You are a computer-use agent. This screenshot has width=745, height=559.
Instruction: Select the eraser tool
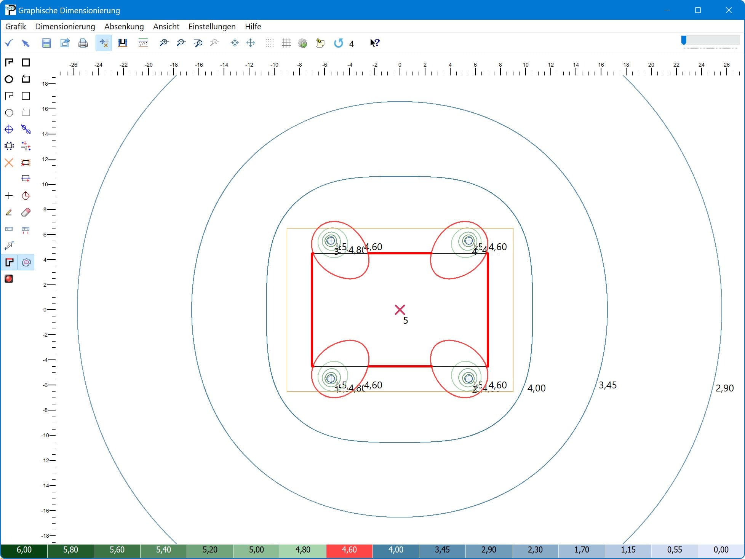26,212
